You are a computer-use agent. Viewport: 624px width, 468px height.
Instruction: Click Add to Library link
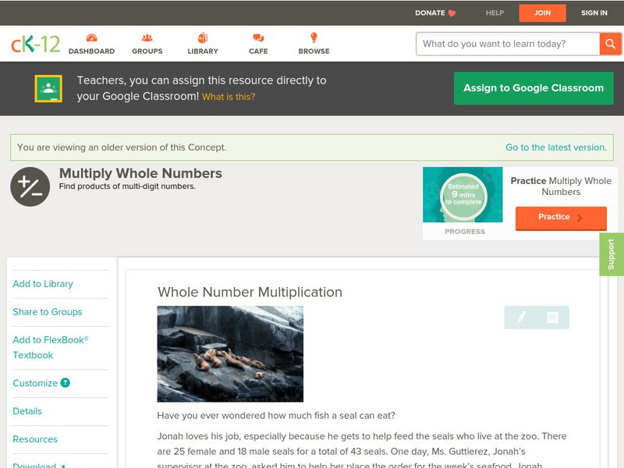(43, 284)
